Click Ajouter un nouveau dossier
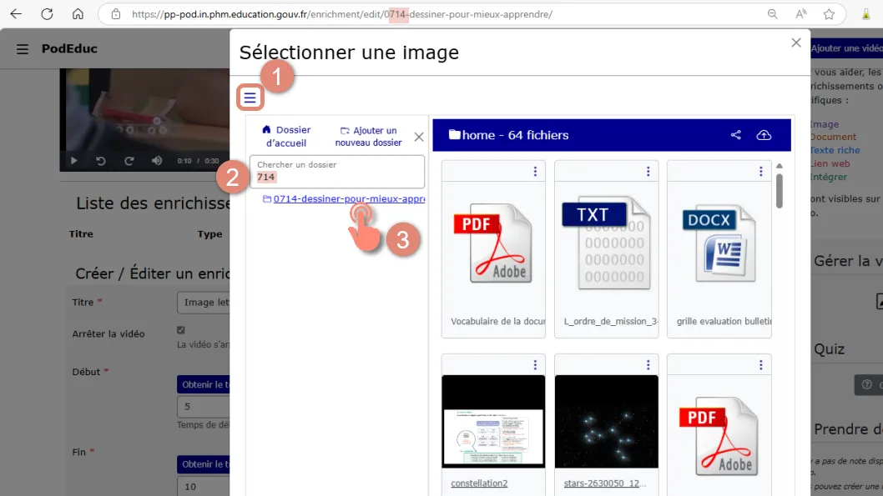Image resolution: width=883 pixels, height=496 pixels. tap(368, 136)
